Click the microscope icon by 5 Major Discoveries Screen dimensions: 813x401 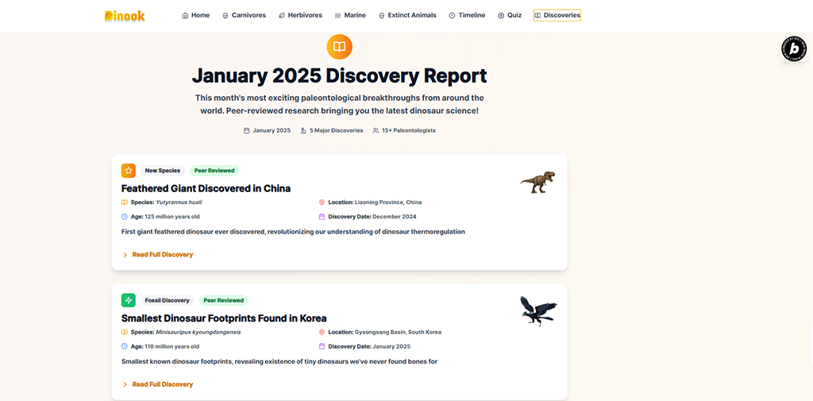303,131
